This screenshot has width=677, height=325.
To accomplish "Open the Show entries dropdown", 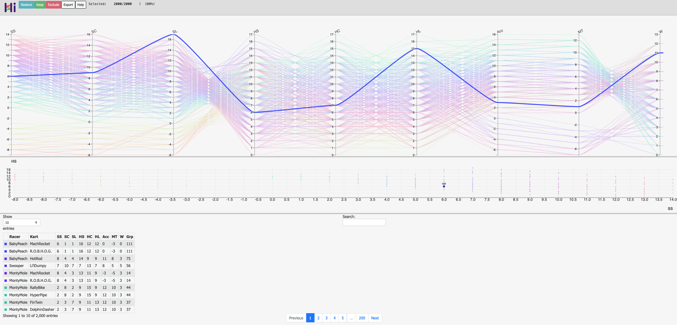I will click(21, 222).
